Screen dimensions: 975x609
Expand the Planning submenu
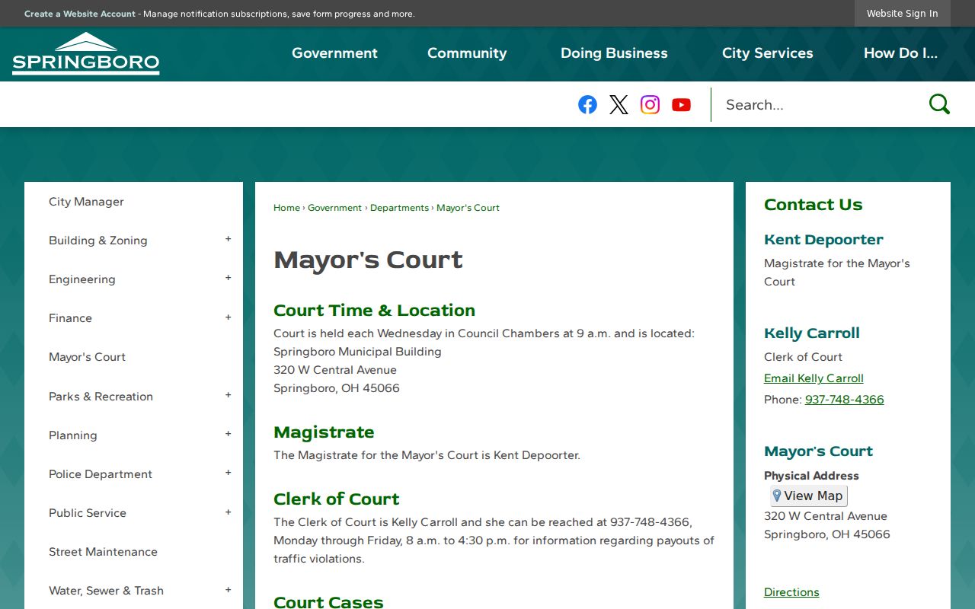228,434
